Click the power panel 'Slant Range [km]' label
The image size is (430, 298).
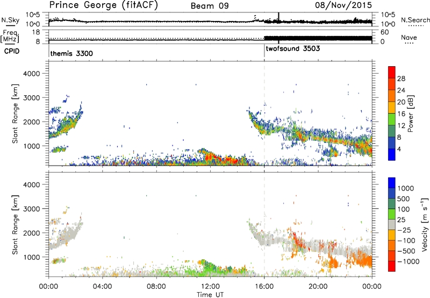[x=15, y=113]
